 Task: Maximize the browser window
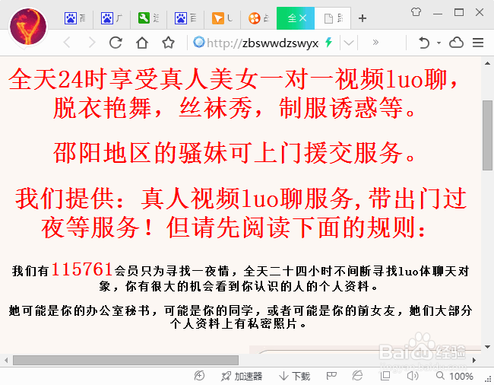(x=459, y=12)
